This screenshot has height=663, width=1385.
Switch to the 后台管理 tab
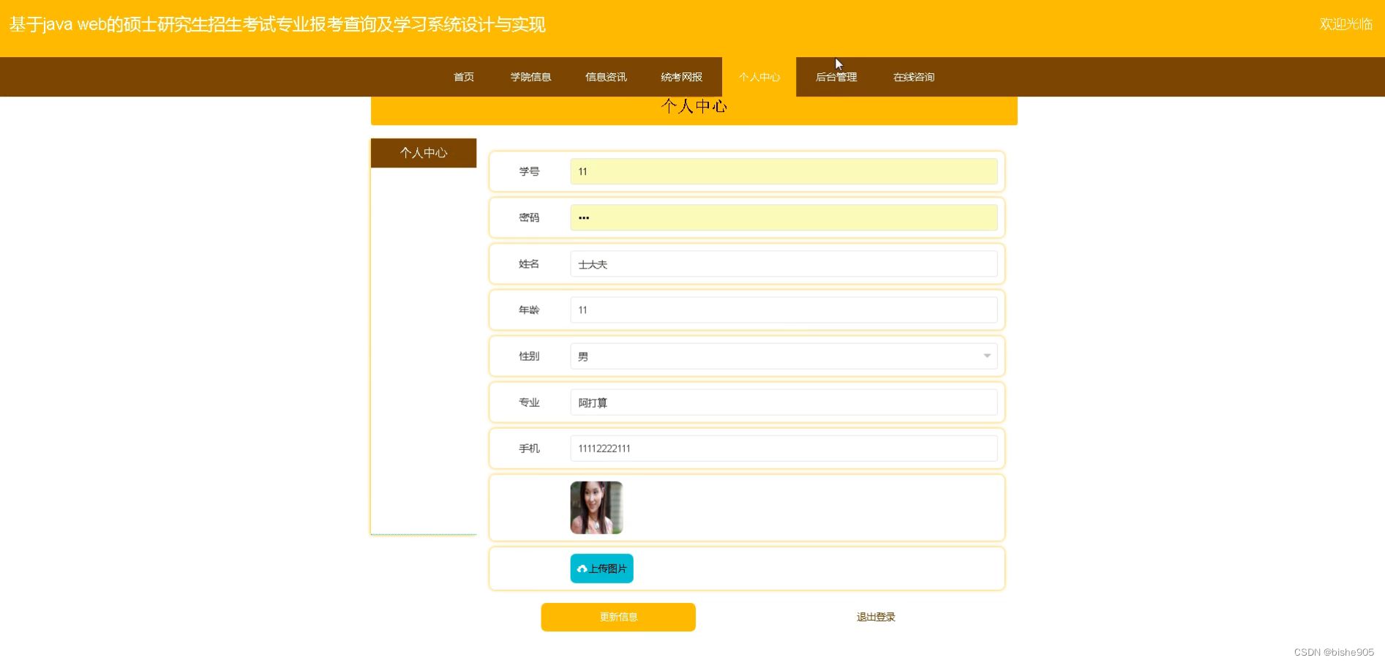coord(837,77)
